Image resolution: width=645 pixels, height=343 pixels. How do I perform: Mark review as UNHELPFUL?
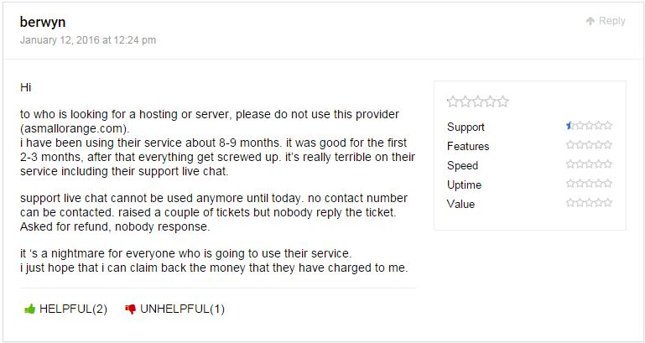tap(174, 309)
